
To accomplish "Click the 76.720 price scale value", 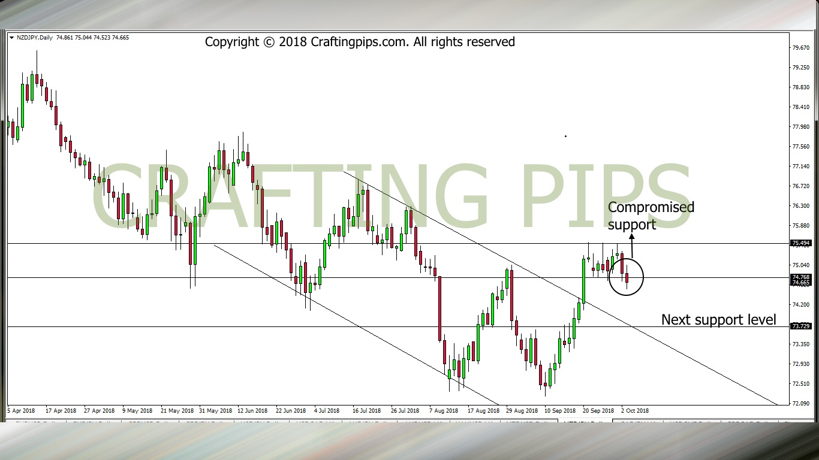I will 801,186.
